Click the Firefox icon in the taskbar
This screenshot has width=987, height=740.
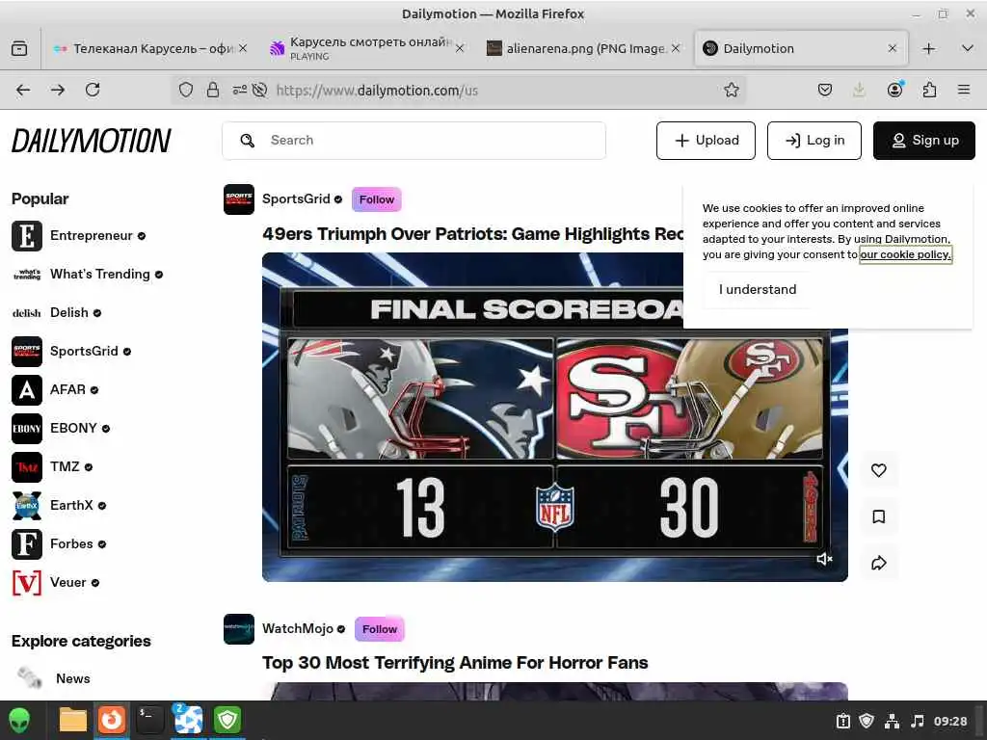click(112, 720)
